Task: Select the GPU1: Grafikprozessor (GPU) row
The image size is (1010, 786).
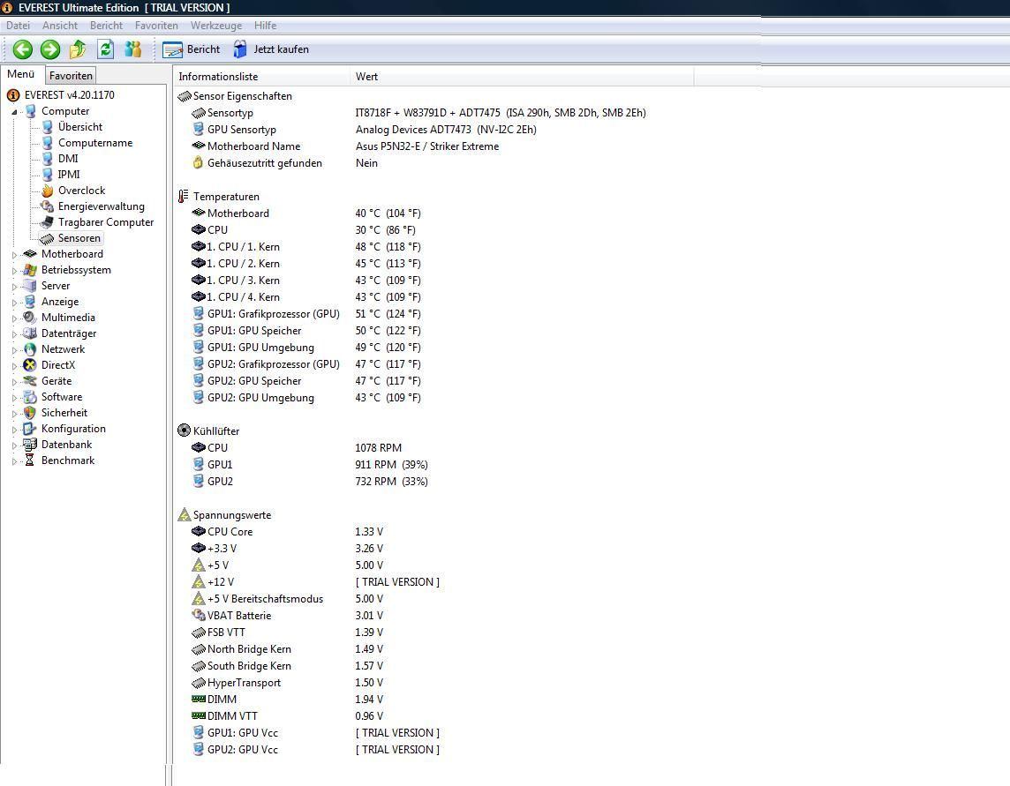Action: [273, 313]
